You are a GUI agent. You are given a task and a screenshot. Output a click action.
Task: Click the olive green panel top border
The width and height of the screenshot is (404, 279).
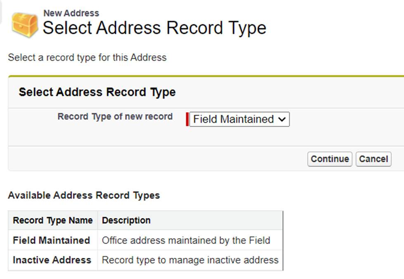click(206, 76)
